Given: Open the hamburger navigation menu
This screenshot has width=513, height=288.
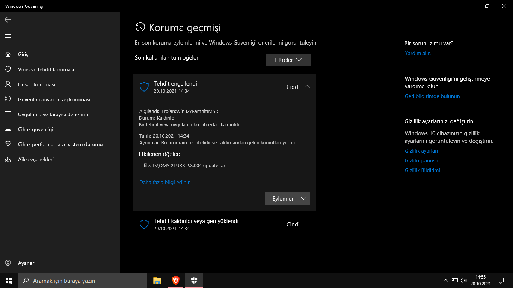Looking at the screenshot, I should point(8,36).
